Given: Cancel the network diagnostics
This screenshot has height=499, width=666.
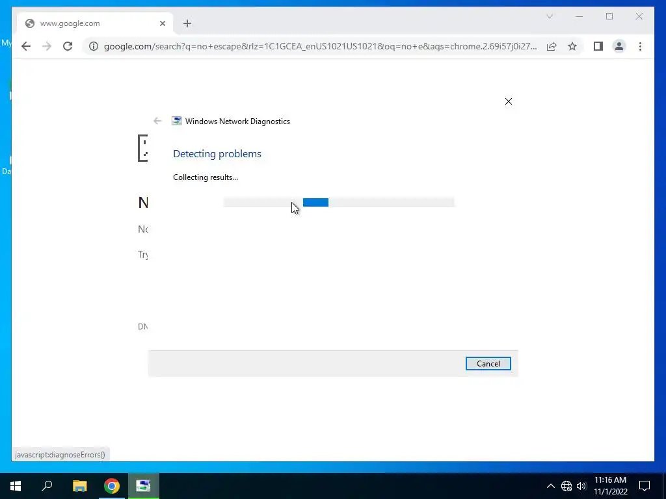Looking at the screenshot, I should [x=488, y=364].
